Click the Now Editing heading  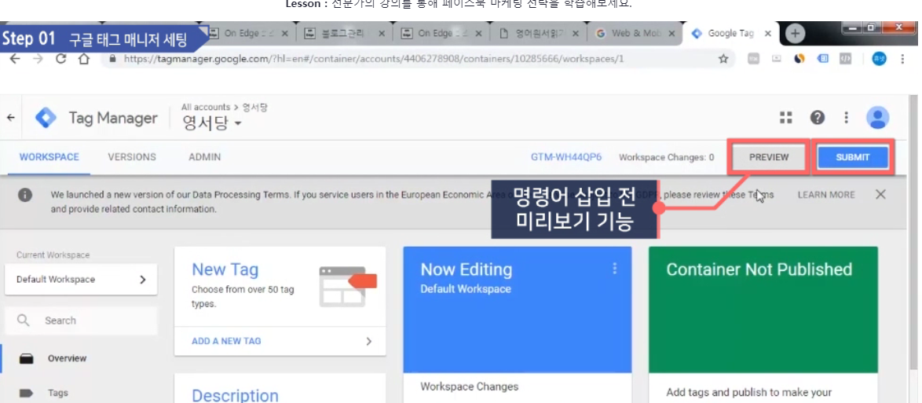click(466, 269)
